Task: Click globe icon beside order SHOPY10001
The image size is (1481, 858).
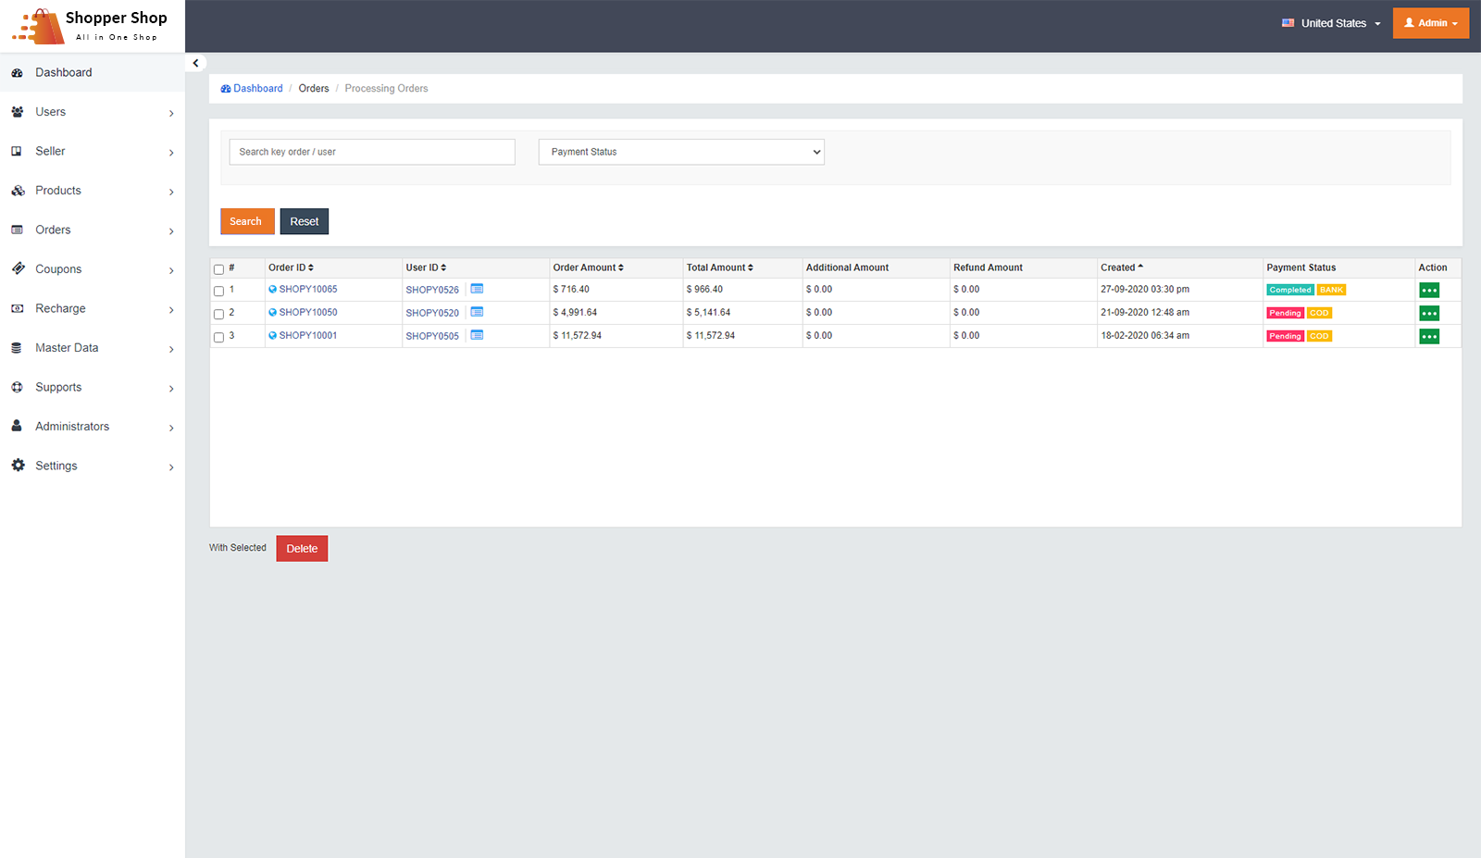Action: (x=272, y=335)
